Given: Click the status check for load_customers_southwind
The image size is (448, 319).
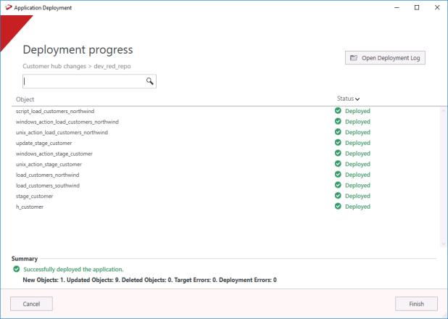Looking at the screenshot, I should (338, 186).
